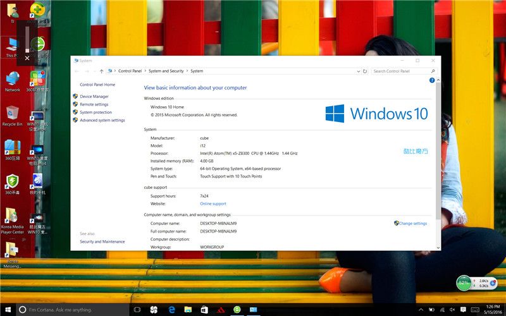Open the Wi-Fi network tray icon

[441, 310]
